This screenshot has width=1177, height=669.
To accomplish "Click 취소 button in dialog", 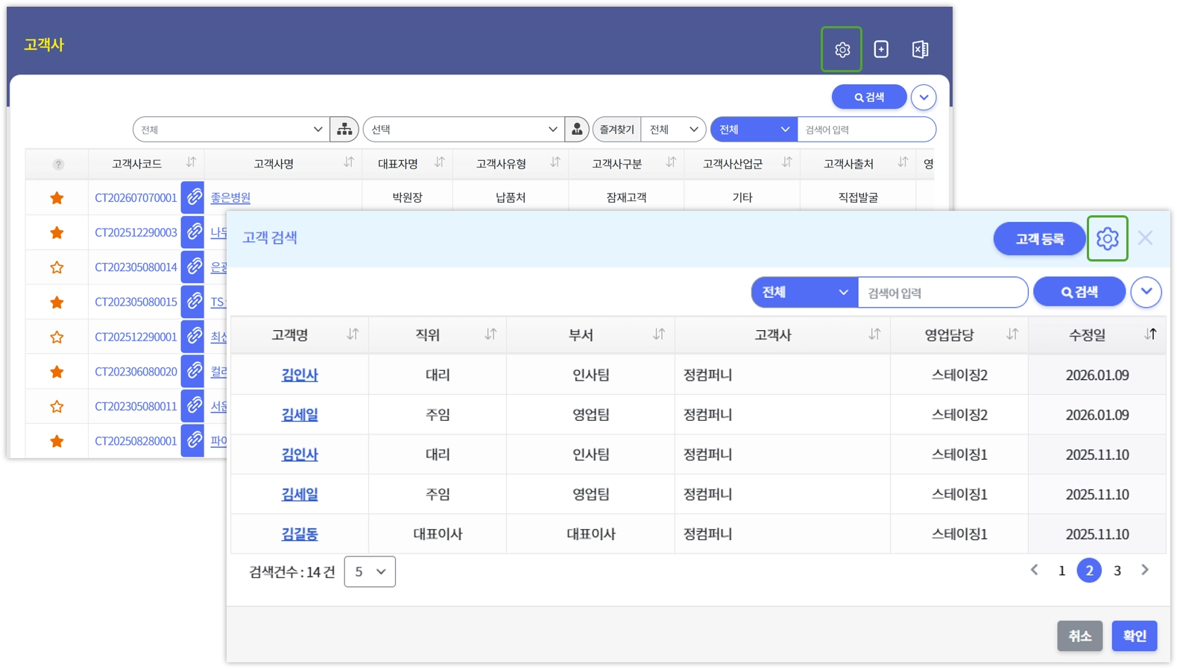I will coord(1079,635).
